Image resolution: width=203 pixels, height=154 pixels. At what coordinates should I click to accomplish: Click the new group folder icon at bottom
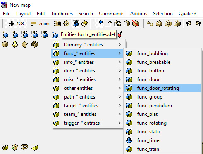[5, 148]
